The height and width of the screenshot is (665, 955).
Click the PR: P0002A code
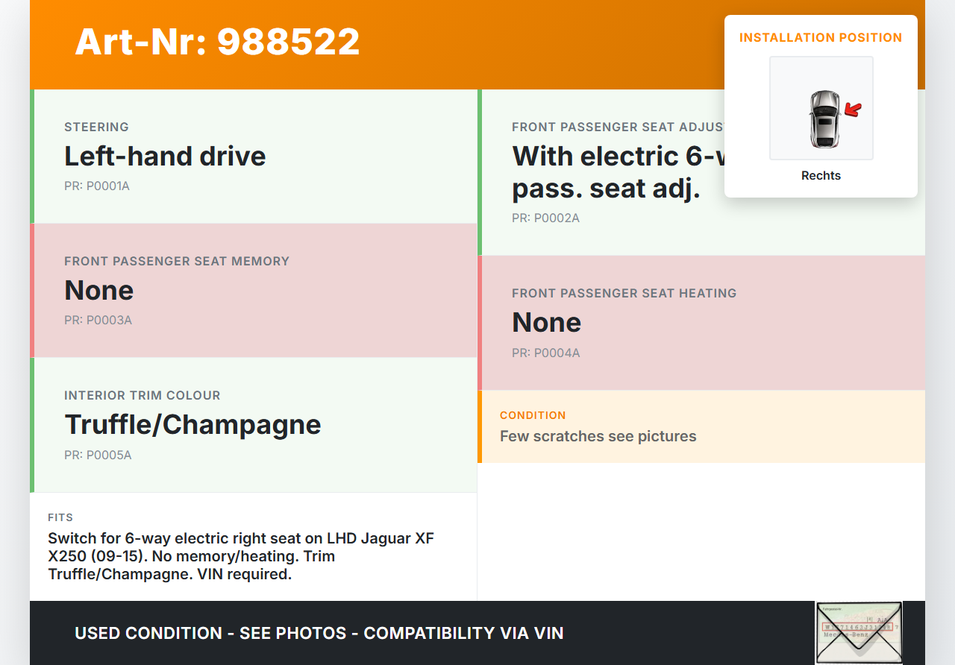click(x=545, y=218)
